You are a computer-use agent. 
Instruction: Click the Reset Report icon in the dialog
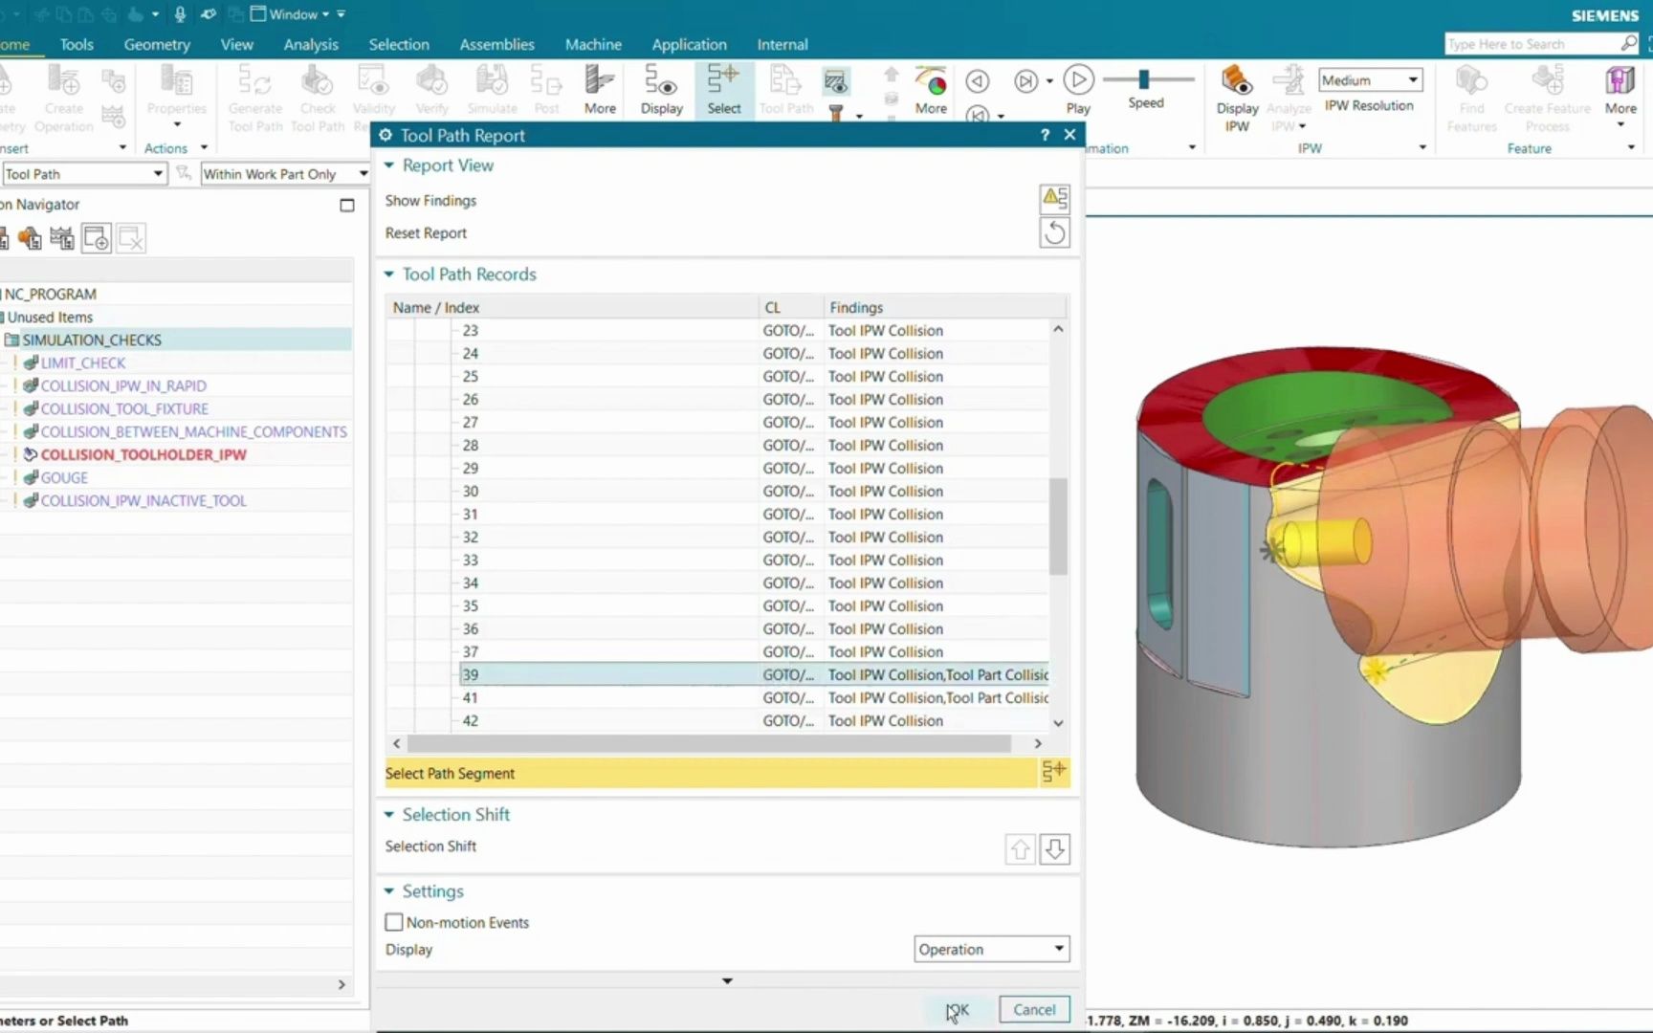[1054, 232]
